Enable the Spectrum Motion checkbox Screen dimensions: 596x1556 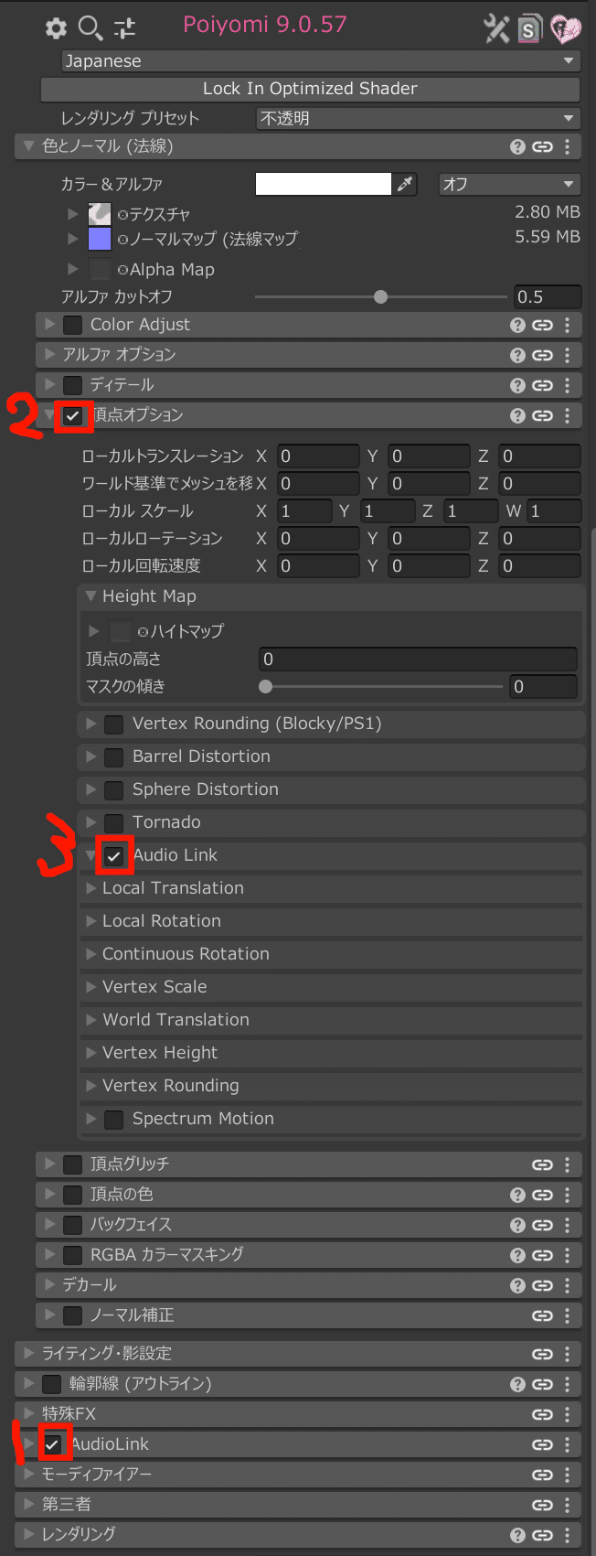(114, 1120)
